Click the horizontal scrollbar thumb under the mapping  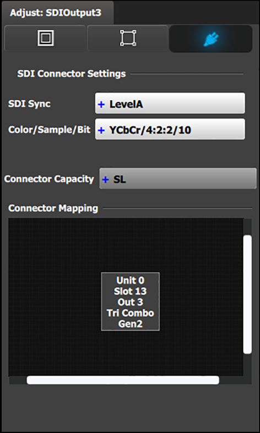[123, 380]
